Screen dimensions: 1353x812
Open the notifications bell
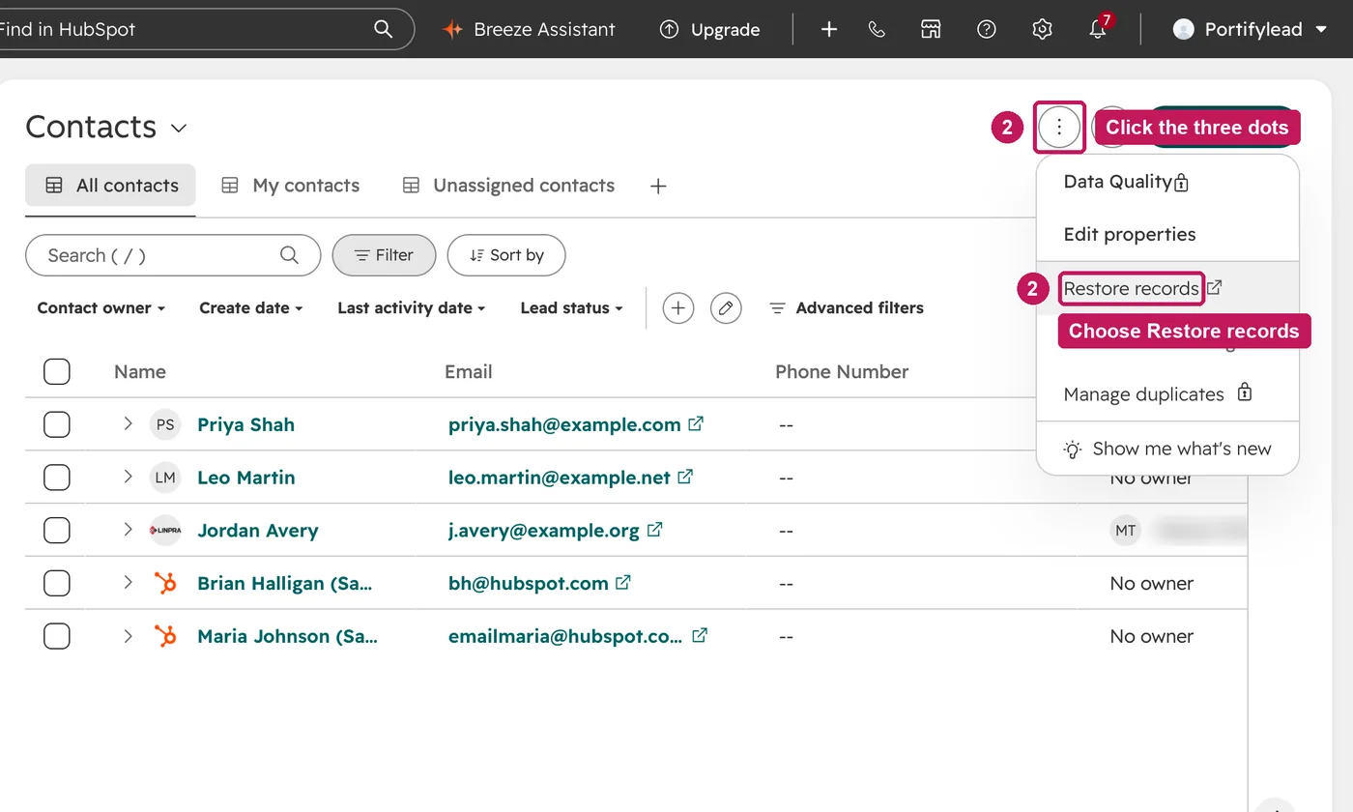[1098, 28]
